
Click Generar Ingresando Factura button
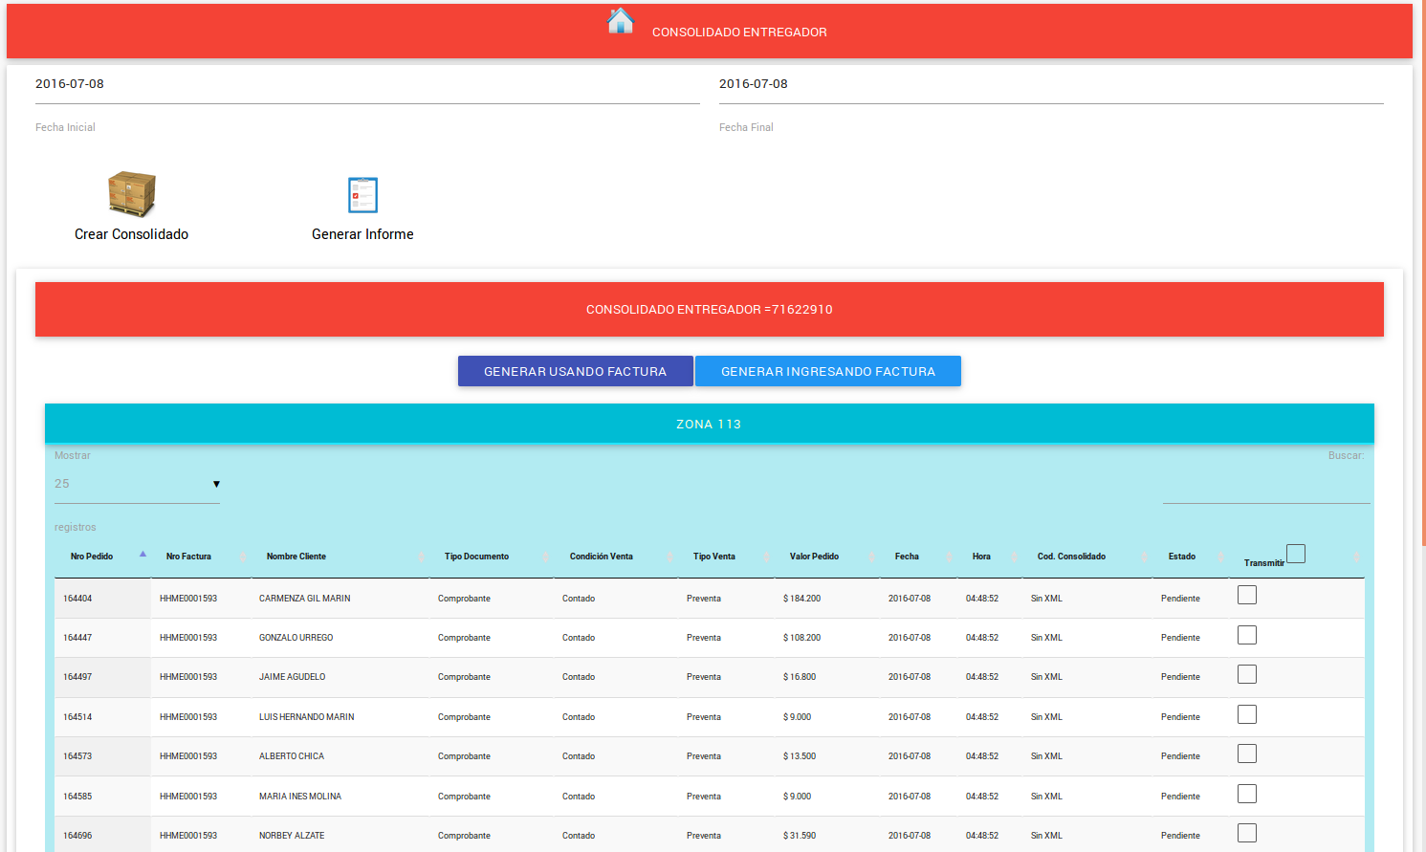tap(828, 371)
